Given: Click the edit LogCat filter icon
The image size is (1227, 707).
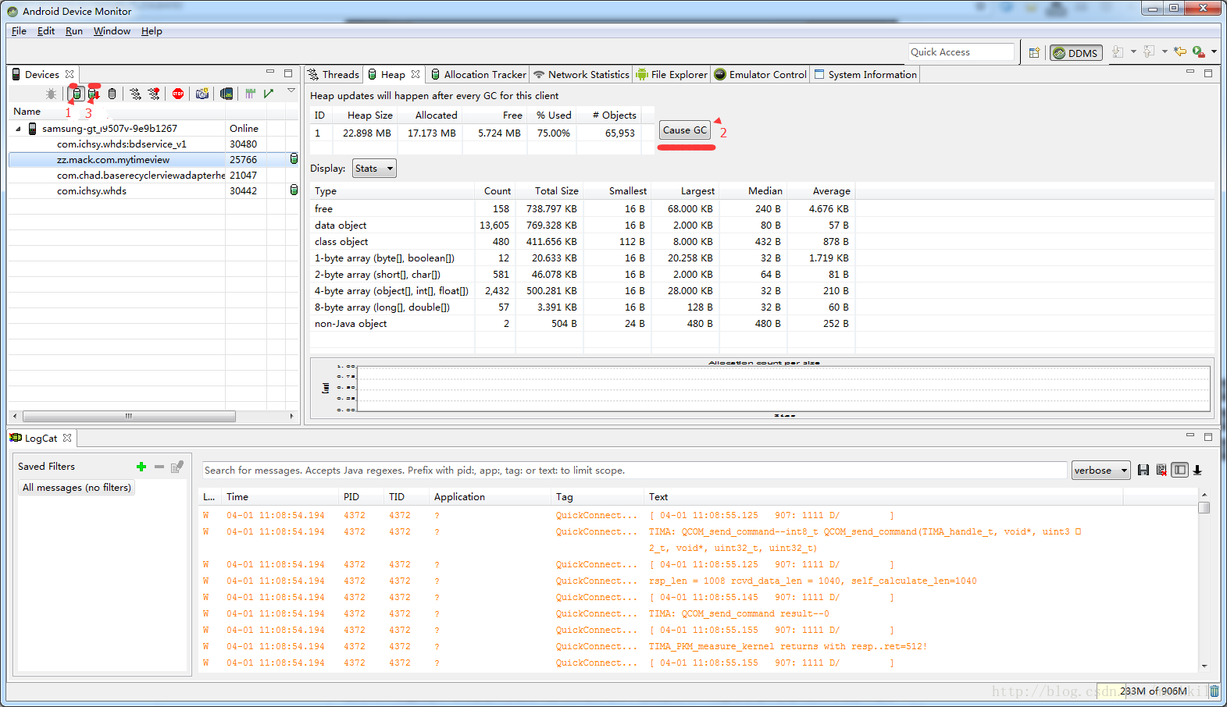Looking at the screenshot, I should pyautogui.click(x=177, y=467).
